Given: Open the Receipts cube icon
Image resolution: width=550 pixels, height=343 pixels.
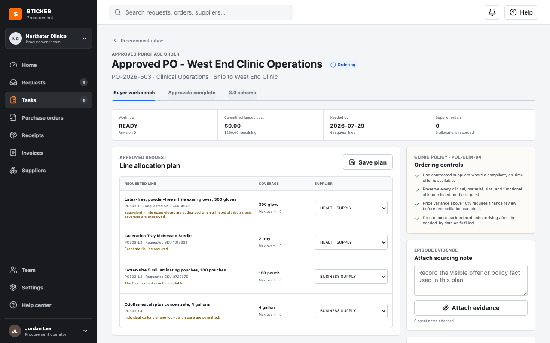Looking at the screenshot, I should 13,135.
